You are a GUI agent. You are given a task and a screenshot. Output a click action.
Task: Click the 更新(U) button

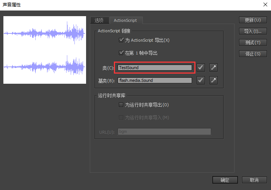point(253,20)
